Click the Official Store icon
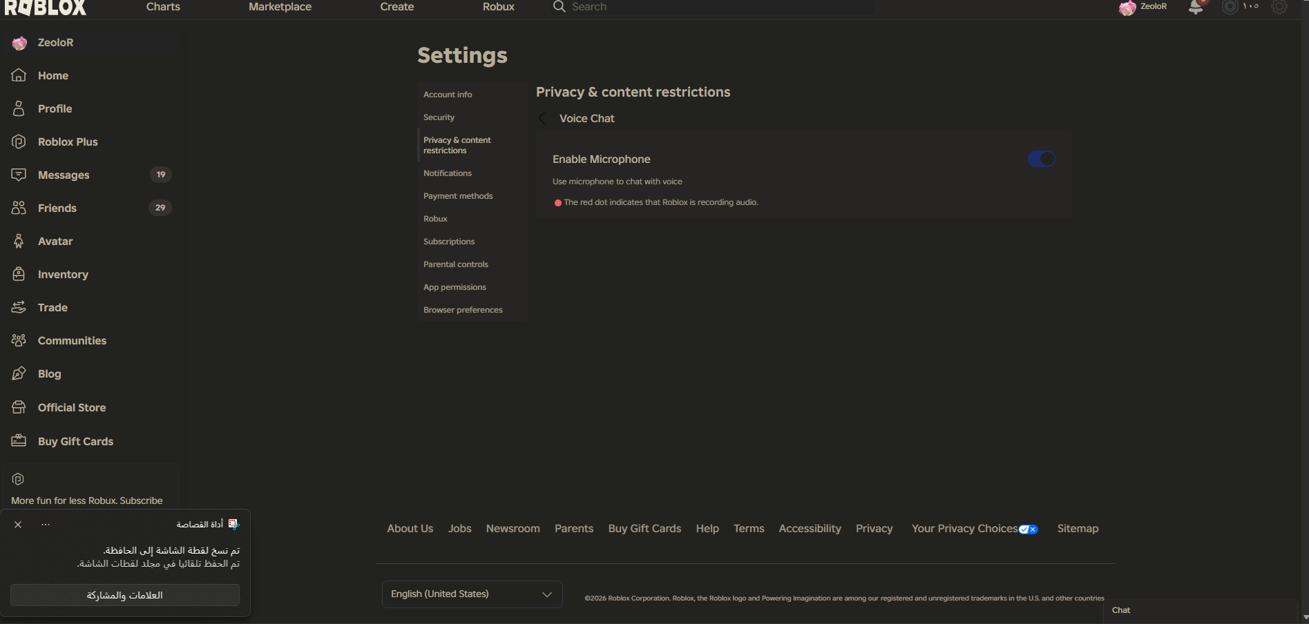The width and height of the screenshot is (1309, 624). [19, 407]
